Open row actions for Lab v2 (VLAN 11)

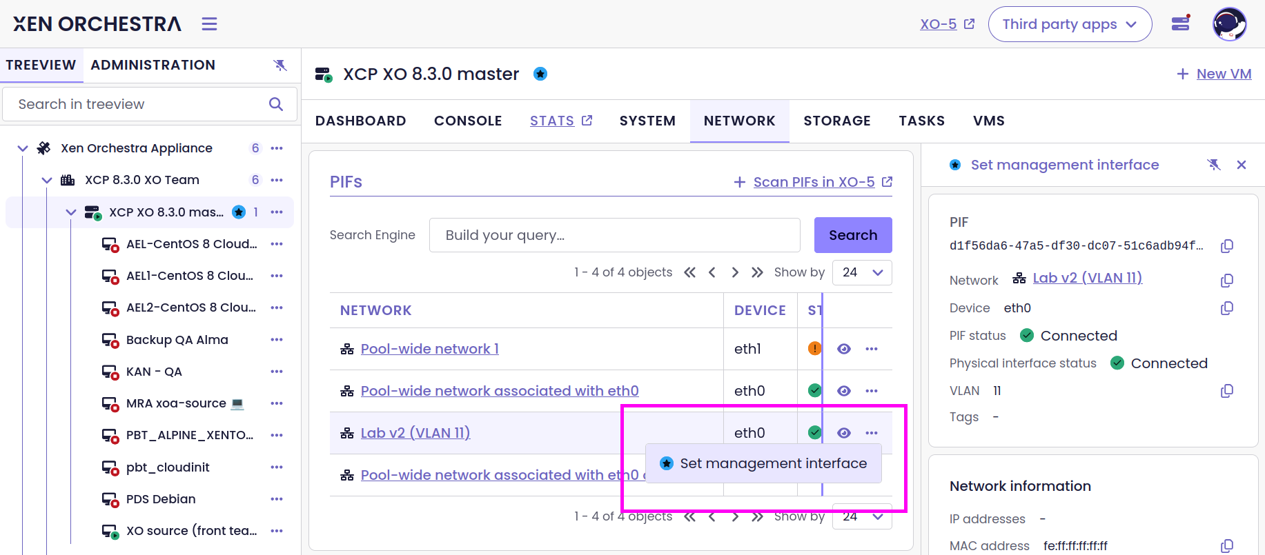click(x=872, y=433)
